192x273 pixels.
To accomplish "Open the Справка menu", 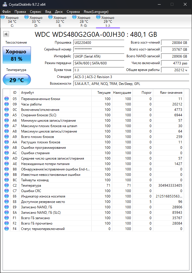I will click(73, 12).
